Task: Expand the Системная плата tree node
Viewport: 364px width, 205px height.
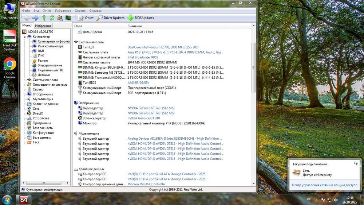Action: 24,80
